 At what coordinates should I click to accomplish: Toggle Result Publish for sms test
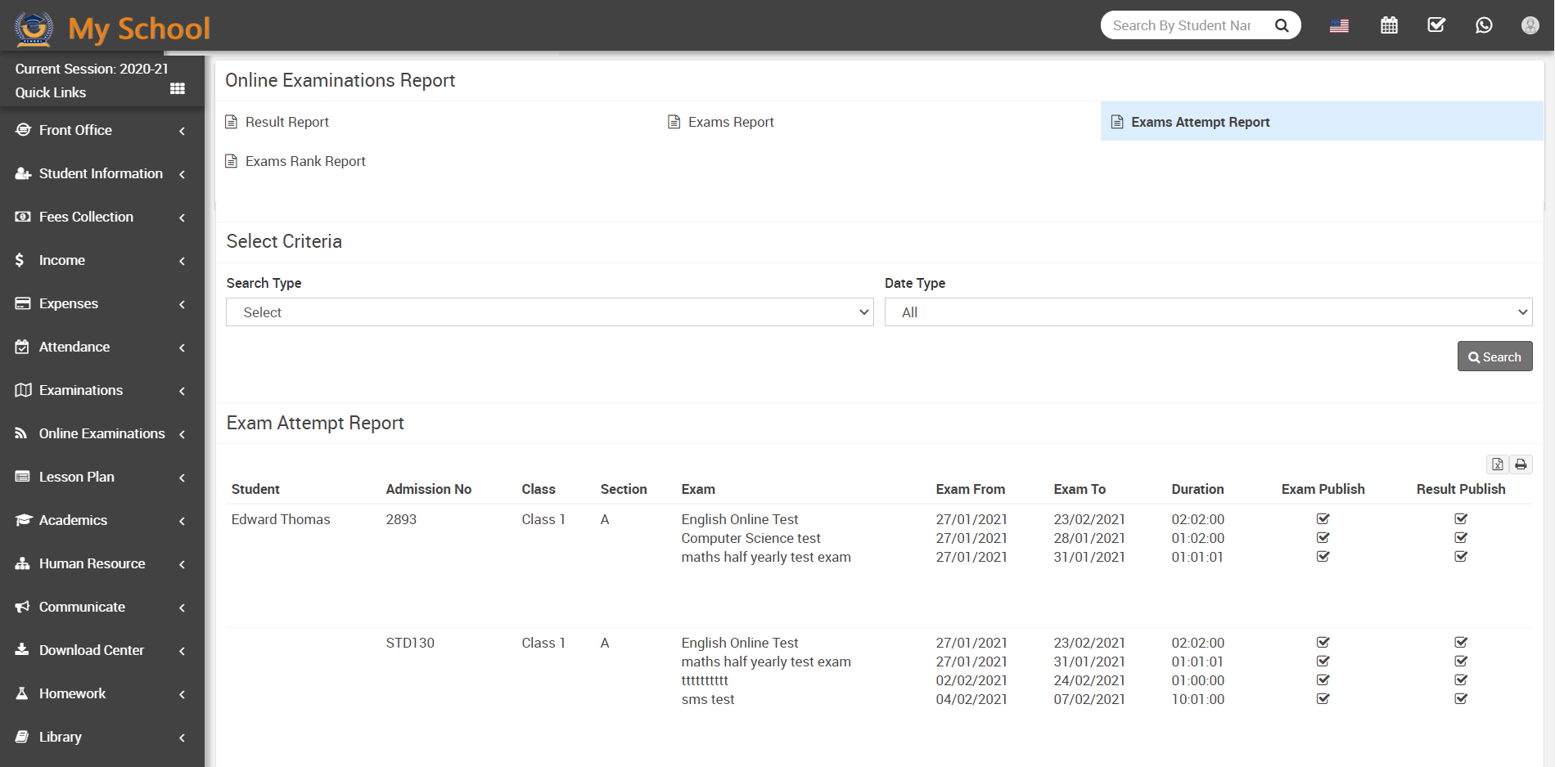(x=1461, y=699)
